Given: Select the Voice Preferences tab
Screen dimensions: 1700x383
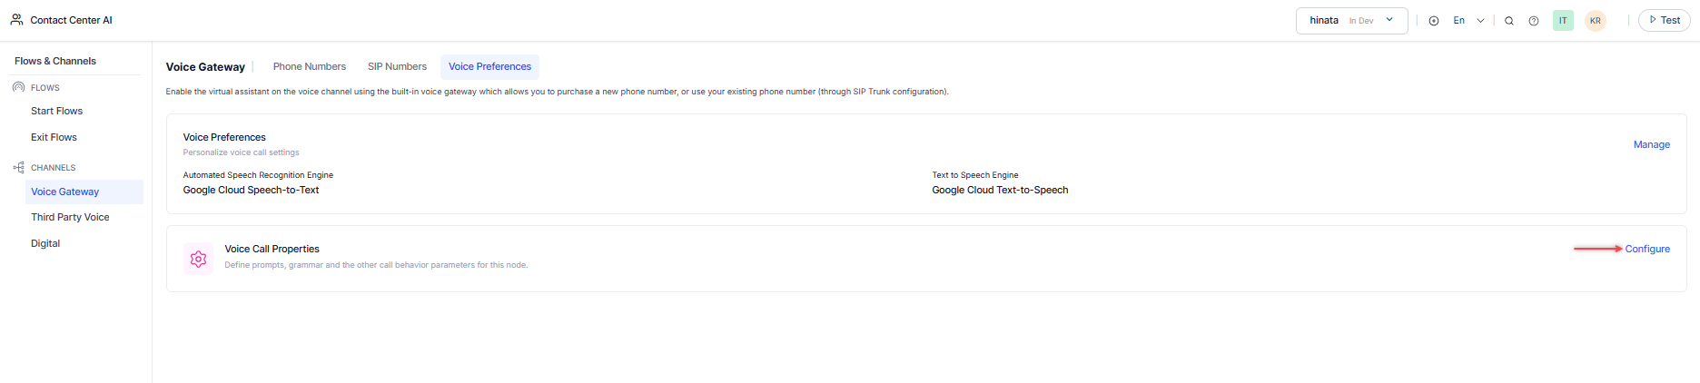Looking at the screenshot, I should pyautogui.click(x=489, y=67).
